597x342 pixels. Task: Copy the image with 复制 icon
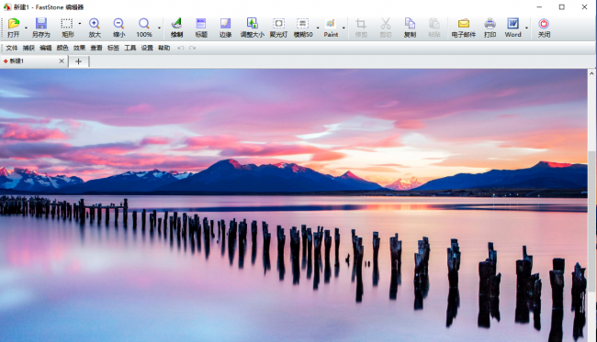click(x=410, y=28)
